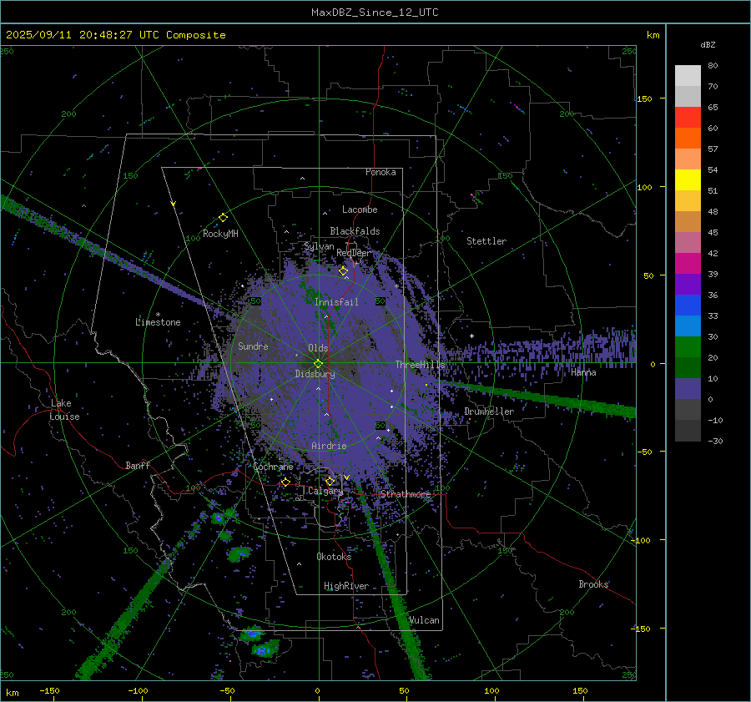
Task: Select the tan 45-48 dBZ legend swatch
Action: click(688, 222)
